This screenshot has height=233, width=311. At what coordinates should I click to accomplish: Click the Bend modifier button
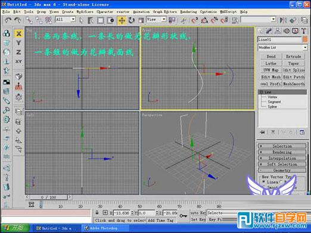[x=271, y=56]
